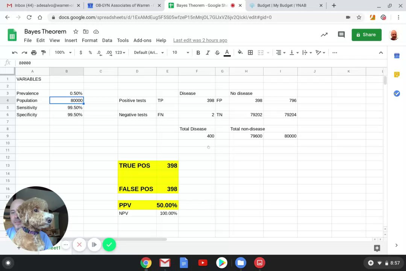
Task: Decrease decimal places icon
Action: click(x=99, y=53)
